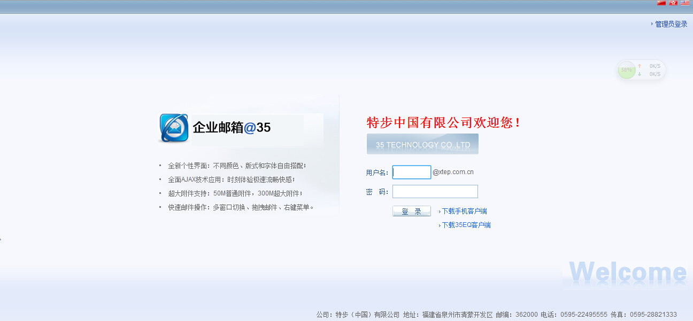Click the blue envelope mailbox logo

(x=174, y=128)
